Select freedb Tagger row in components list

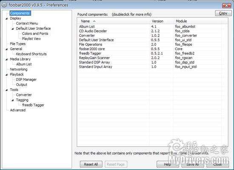point(152,54)
